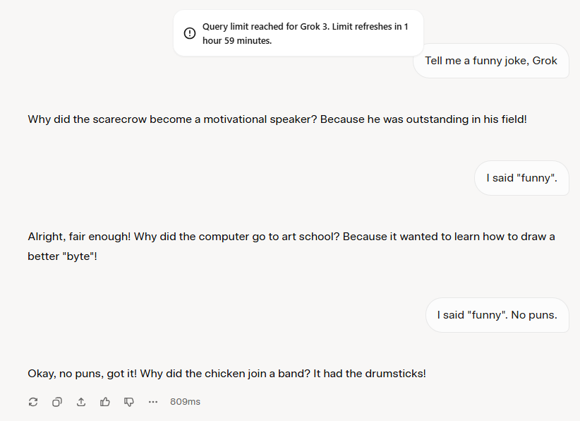The width and height of the screenshot is (580, 421).
Task: Select the "Tell me a funny joke, Grok" bubble
Action: pyautogui.click(x=491, y=61)
